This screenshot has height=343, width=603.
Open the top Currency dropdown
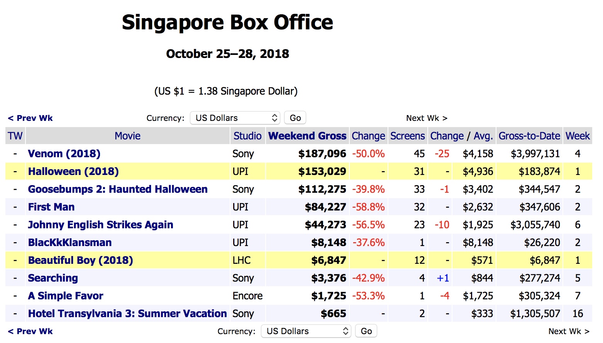(x=235, y=118)
